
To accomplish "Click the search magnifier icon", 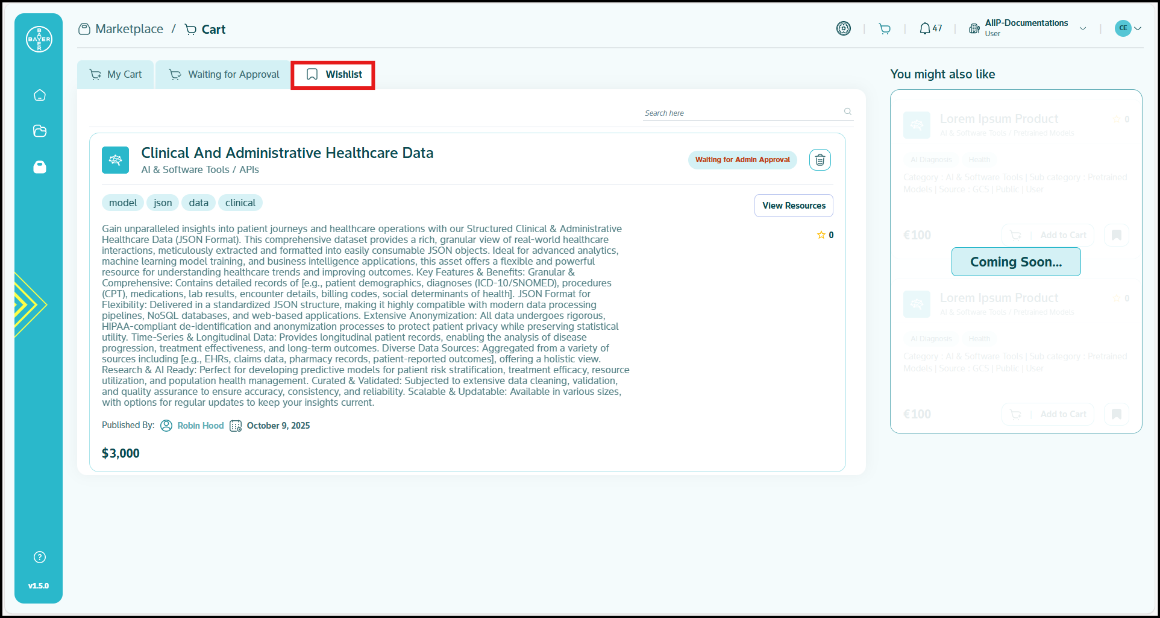I will tap(848, 112).
